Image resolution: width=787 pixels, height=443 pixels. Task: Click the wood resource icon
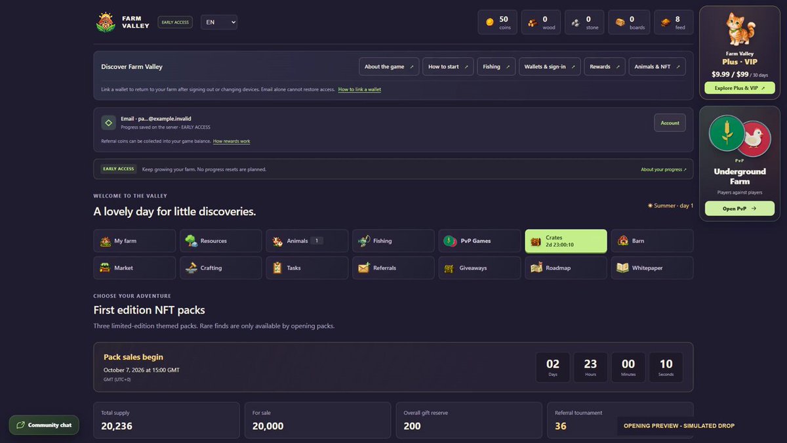pos(533,22)
